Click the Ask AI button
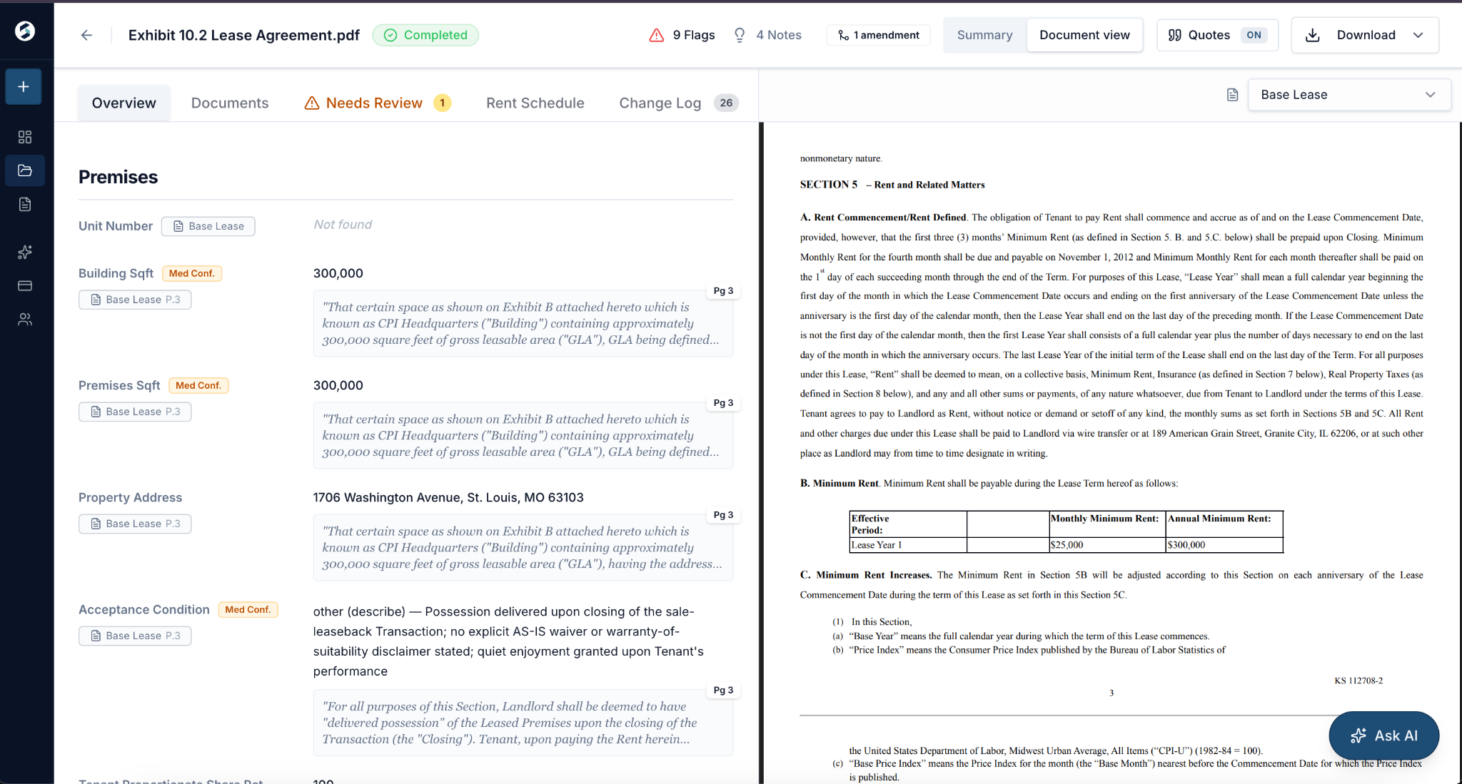The image size is (1462, 784). [1383, 735]
